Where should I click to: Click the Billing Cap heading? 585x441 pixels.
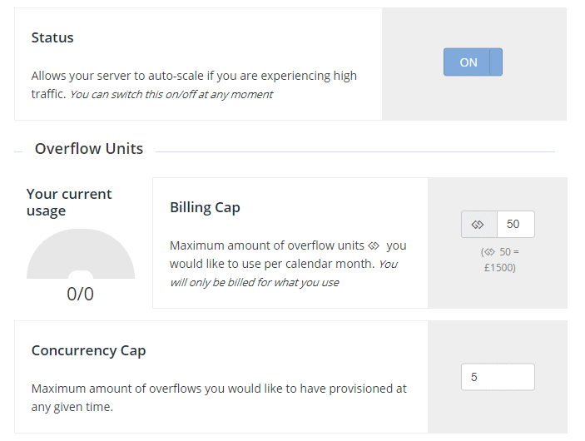[205, 207]
